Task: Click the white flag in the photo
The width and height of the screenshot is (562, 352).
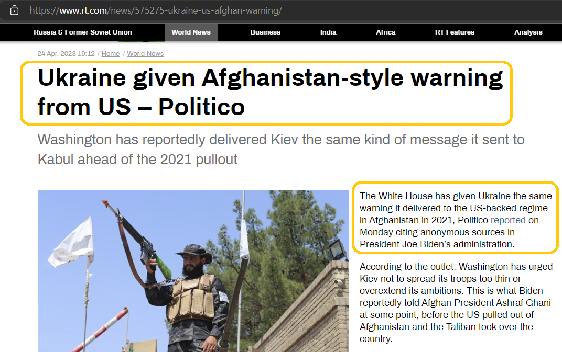Action: click(72, 243)
